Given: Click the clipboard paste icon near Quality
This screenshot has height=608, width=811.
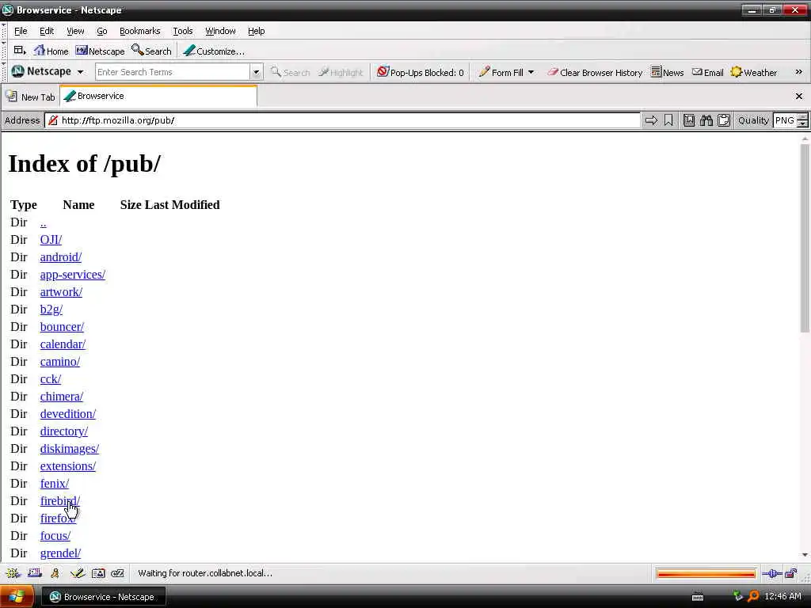Looking at the screenshot, I should click(x=724, y=120).
